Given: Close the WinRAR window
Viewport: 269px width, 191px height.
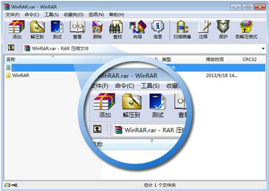Looking at the screenshot, I should click(x=260, y=7).
